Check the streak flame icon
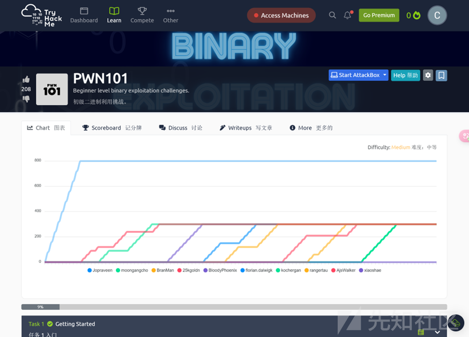The width and height of the screenshot is (469, 337). click(416, 15)
